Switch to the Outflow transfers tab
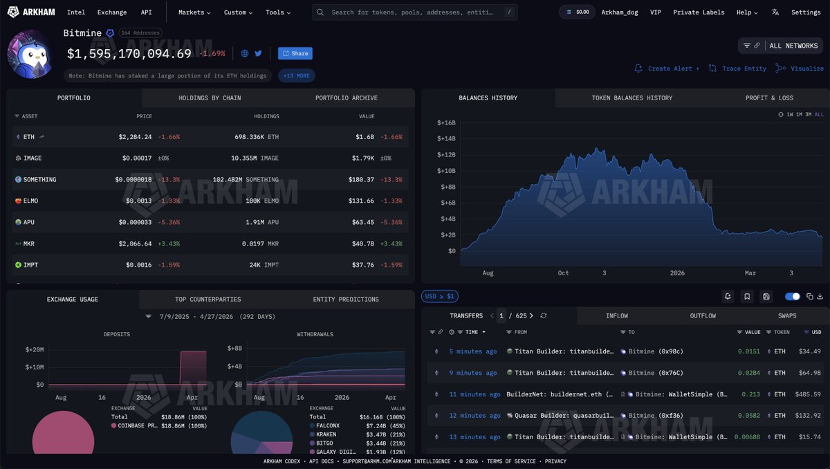Viewport: 830px width, 469px height. pos(703,316)
